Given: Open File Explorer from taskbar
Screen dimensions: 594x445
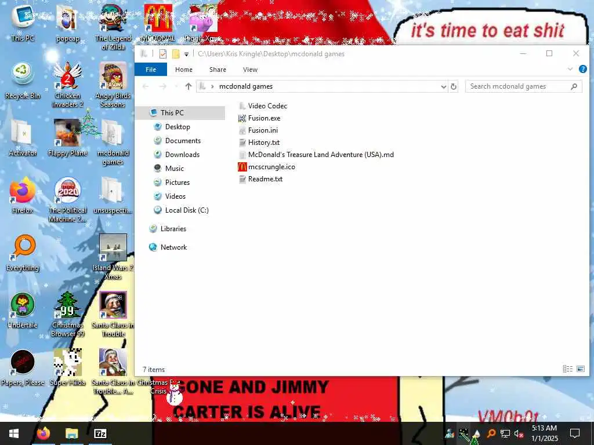Looking at the screenshot, I should pyautogui.click(x=71, y=433).
